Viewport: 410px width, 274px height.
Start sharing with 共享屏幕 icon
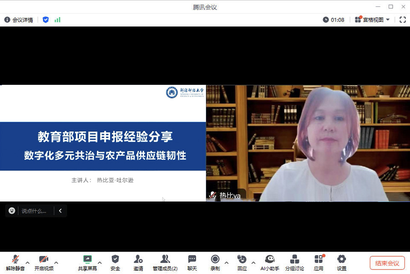tap(87, 262)
